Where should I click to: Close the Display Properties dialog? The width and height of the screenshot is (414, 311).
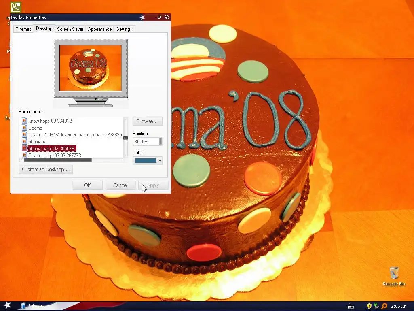coord(167,17)
